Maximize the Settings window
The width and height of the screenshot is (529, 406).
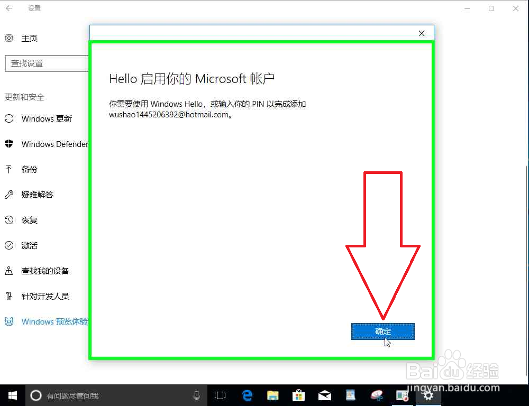[491, 8]
